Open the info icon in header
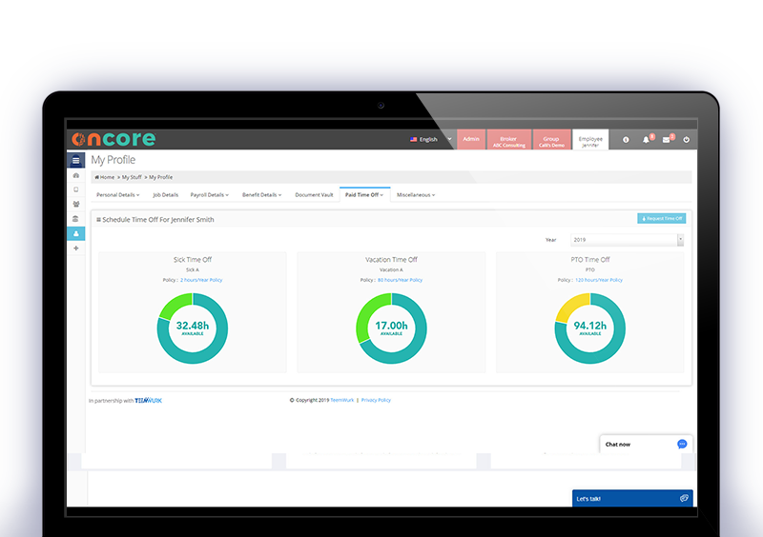Screen dimensions: 763x537 (626, 140)
